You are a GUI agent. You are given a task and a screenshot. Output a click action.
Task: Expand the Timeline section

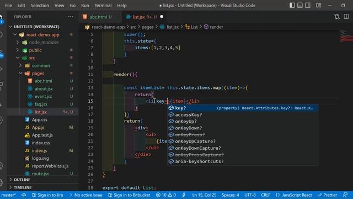pos(23,187)
